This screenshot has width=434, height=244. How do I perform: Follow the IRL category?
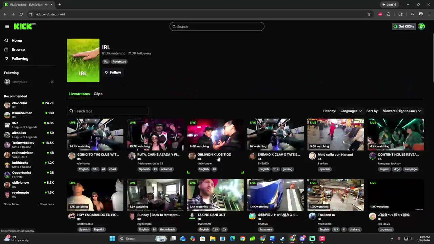113,72
